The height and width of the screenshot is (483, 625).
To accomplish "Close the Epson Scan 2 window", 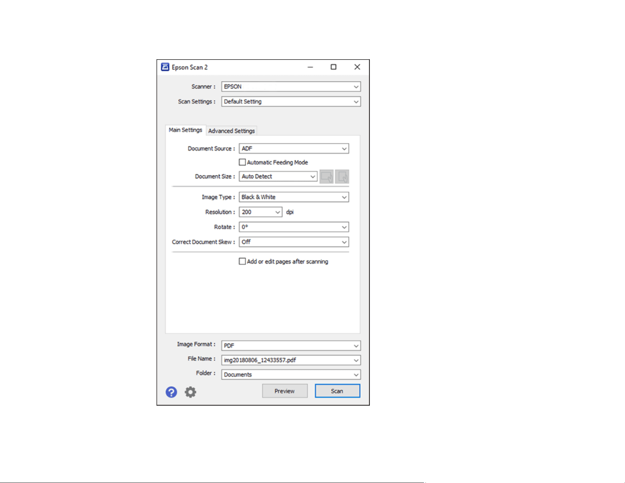I will (x=357, y=67).
